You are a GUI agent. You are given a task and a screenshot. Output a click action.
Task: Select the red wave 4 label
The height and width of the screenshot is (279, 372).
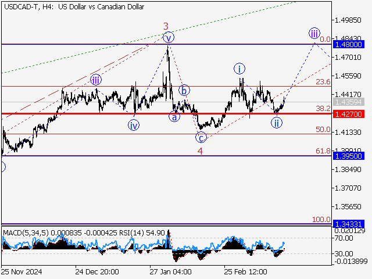(200, 151)
